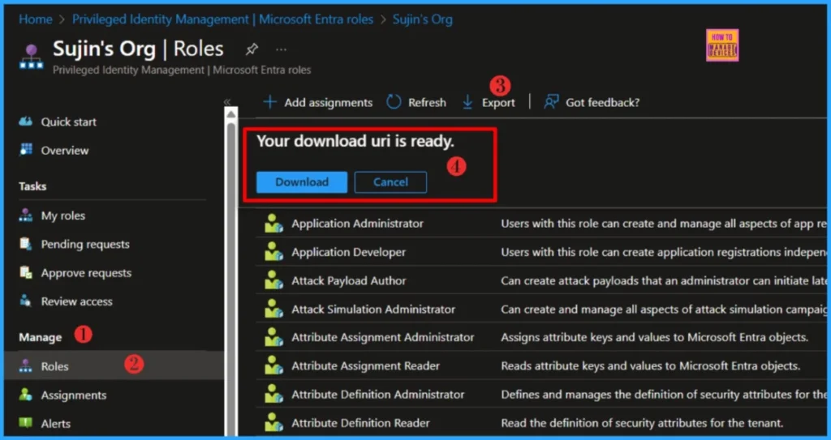Click the Assignments icon in sidebar

coord(25,395)
